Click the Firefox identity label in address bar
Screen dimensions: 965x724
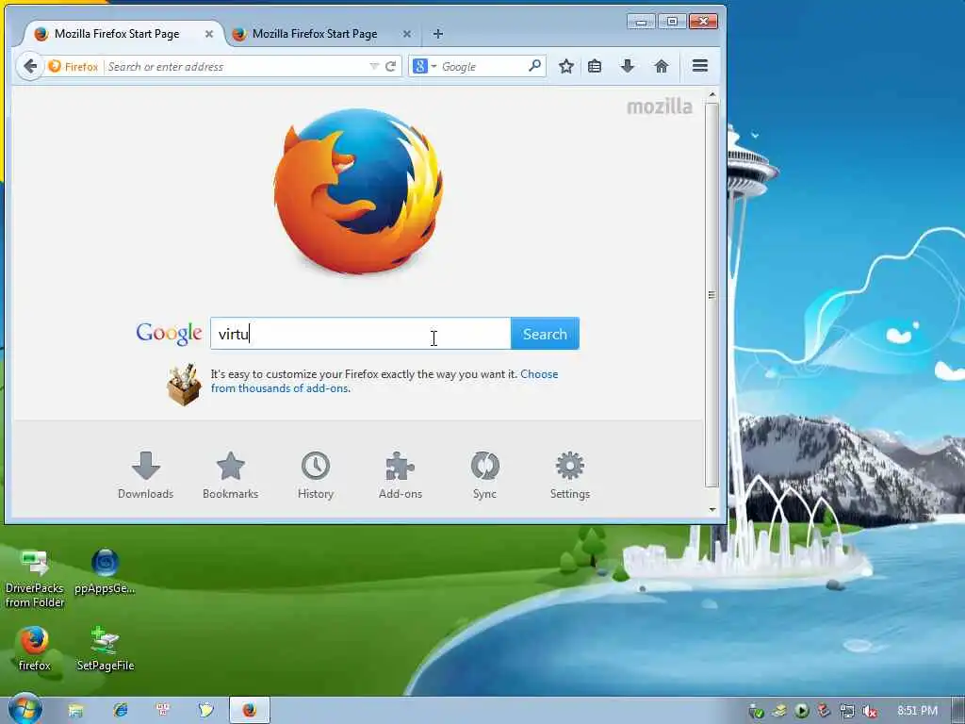click(74, 67)
